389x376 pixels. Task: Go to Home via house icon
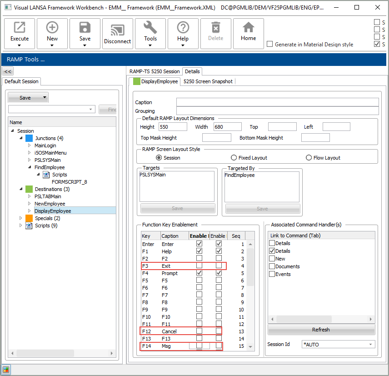[248, 28]
